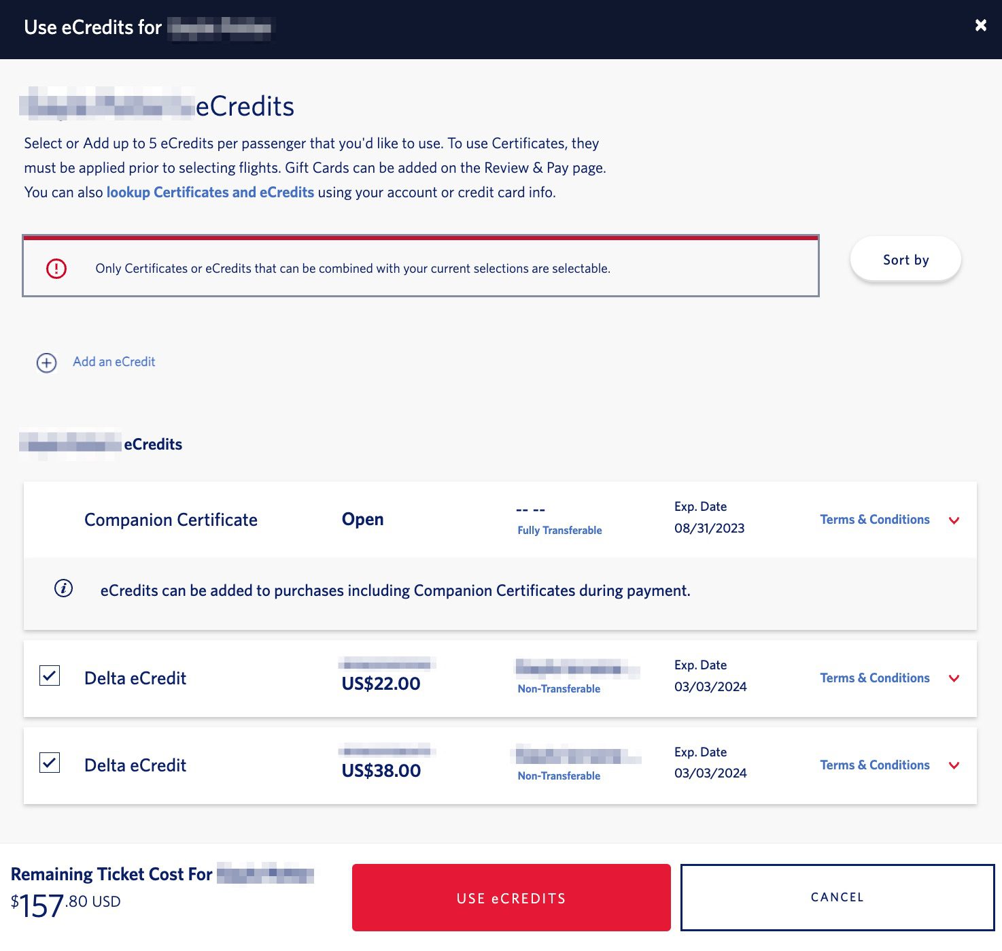The width and height of the screenshot is (1002, 951).
Task: Select the Add an eCredit link
Action: pyautogui.click(x=113, y=361)
